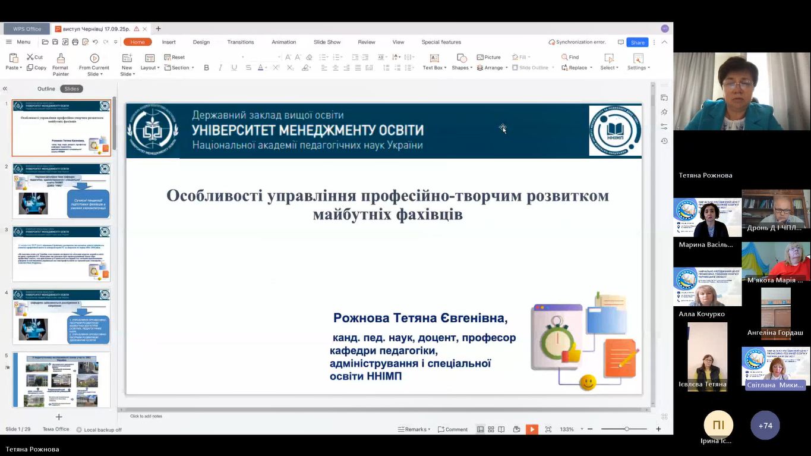Toggle Italic text formatting

[x=220, y=68]
